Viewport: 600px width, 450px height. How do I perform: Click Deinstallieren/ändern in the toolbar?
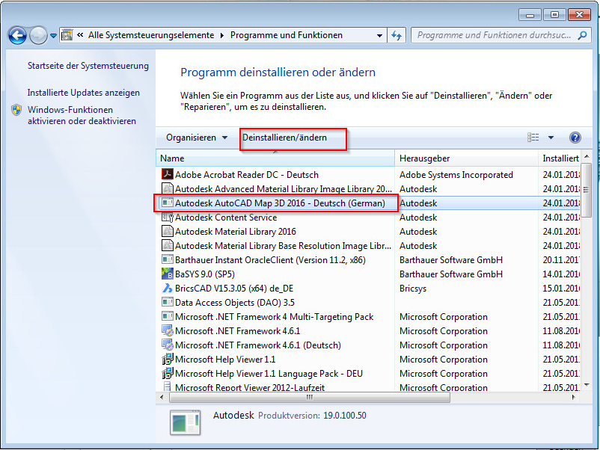pos(284,138)
